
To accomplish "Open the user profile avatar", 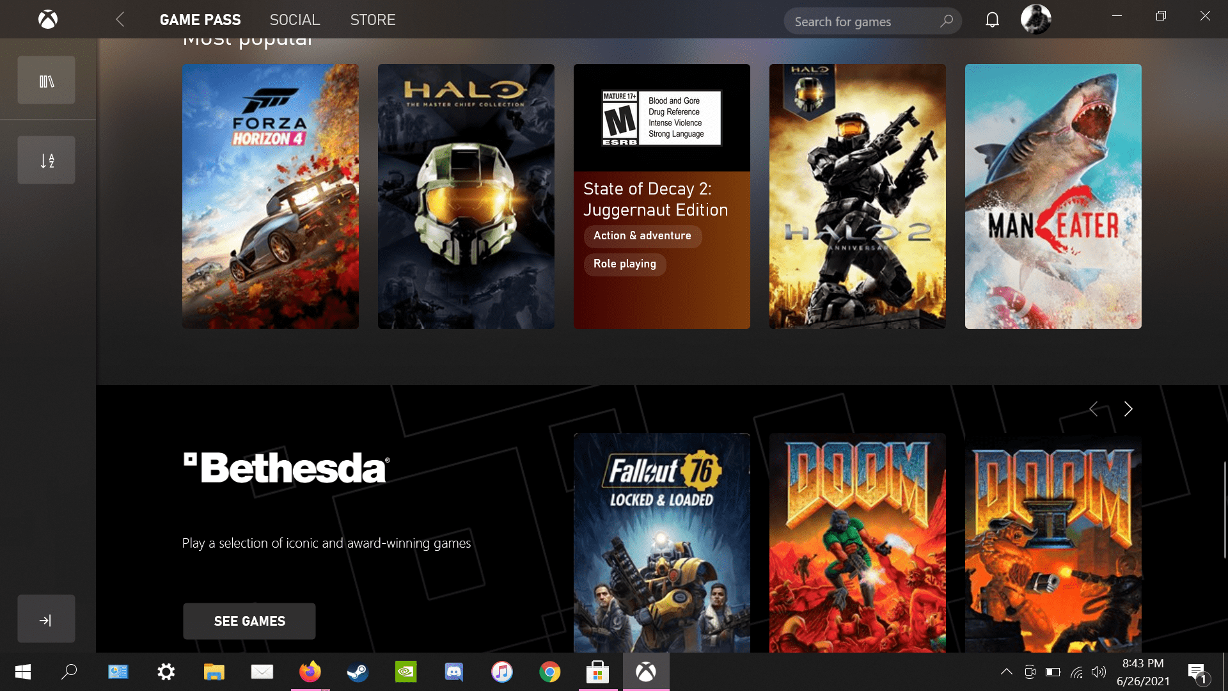I will tap(1035, 20).
